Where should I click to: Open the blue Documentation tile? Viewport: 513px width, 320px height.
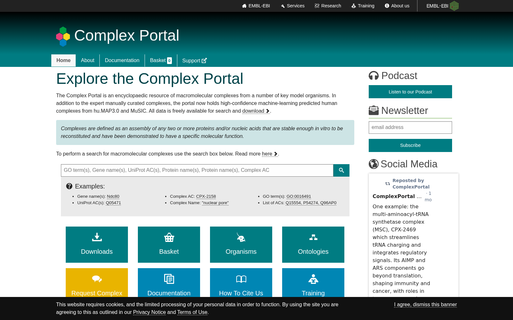click(x=169, y=283)
